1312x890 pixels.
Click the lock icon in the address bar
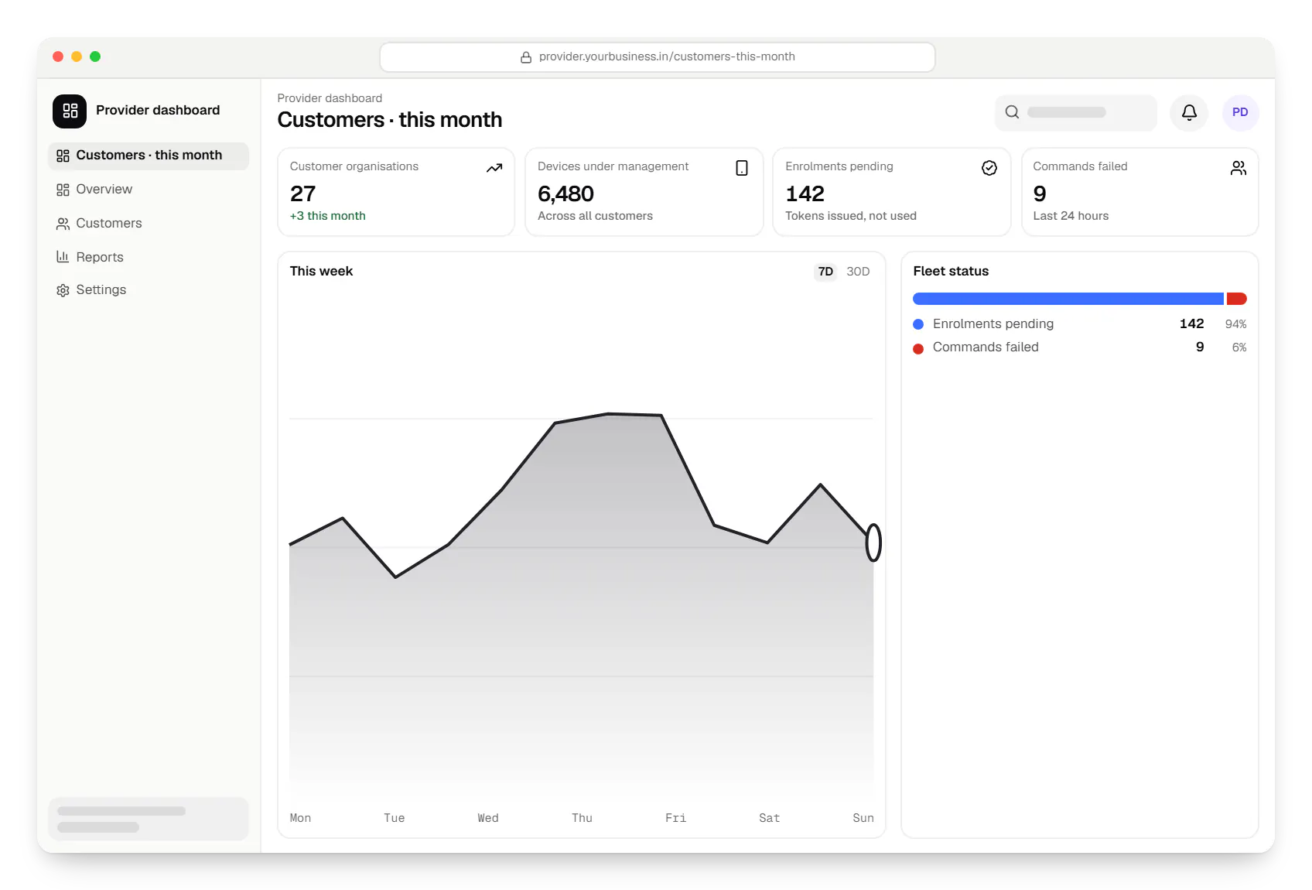pyautogui.click(x=526, y=57)
